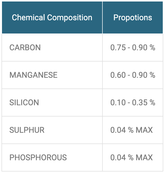
Task: Click 0.35 in the SILICON row
Action: [140, 102]
